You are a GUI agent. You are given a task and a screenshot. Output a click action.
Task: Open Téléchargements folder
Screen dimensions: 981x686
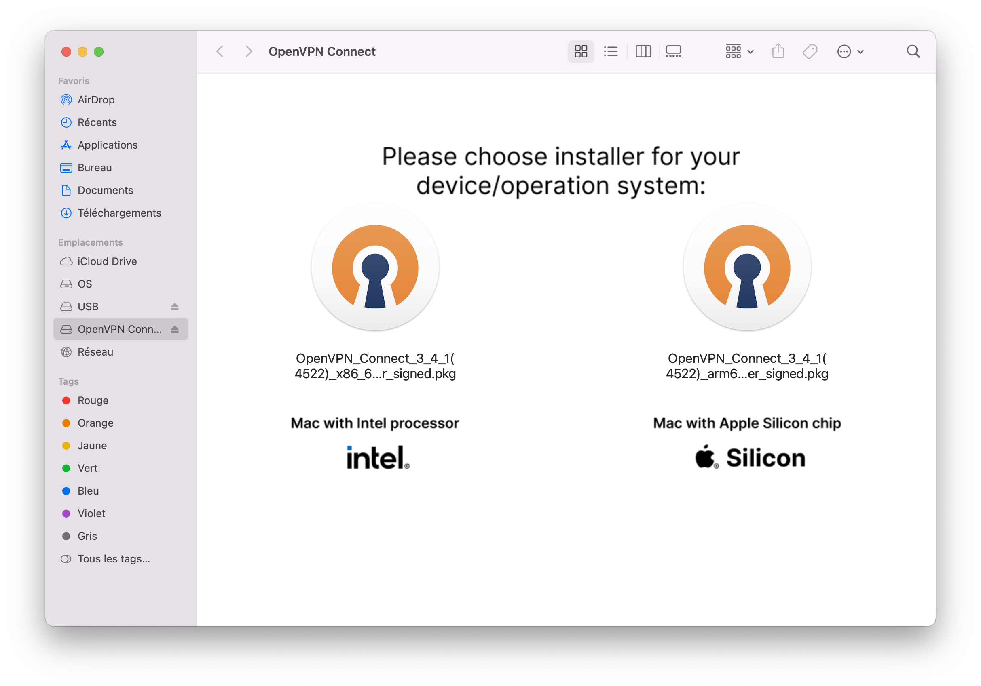(119, 214)
